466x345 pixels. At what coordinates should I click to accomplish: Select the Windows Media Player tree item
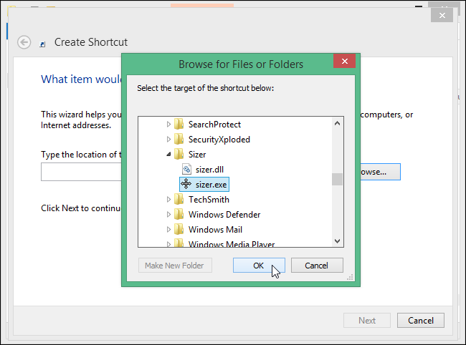(231, 244)
